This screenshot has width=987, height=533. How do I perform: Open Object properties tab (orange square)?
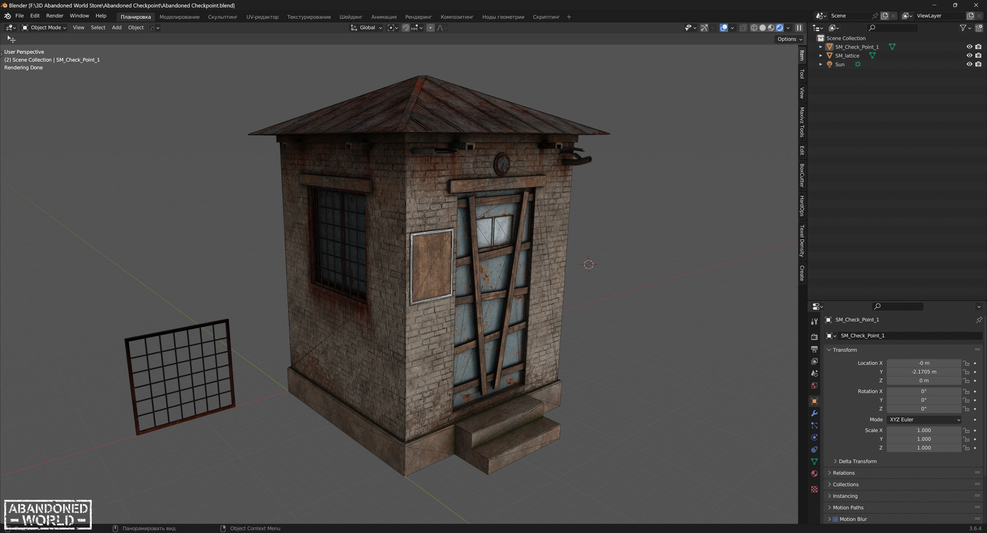(814, 401)
